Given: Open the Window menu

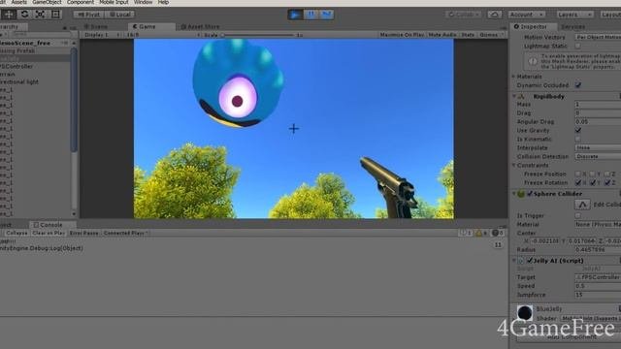Looking at the screenshot, I should 143,2.
